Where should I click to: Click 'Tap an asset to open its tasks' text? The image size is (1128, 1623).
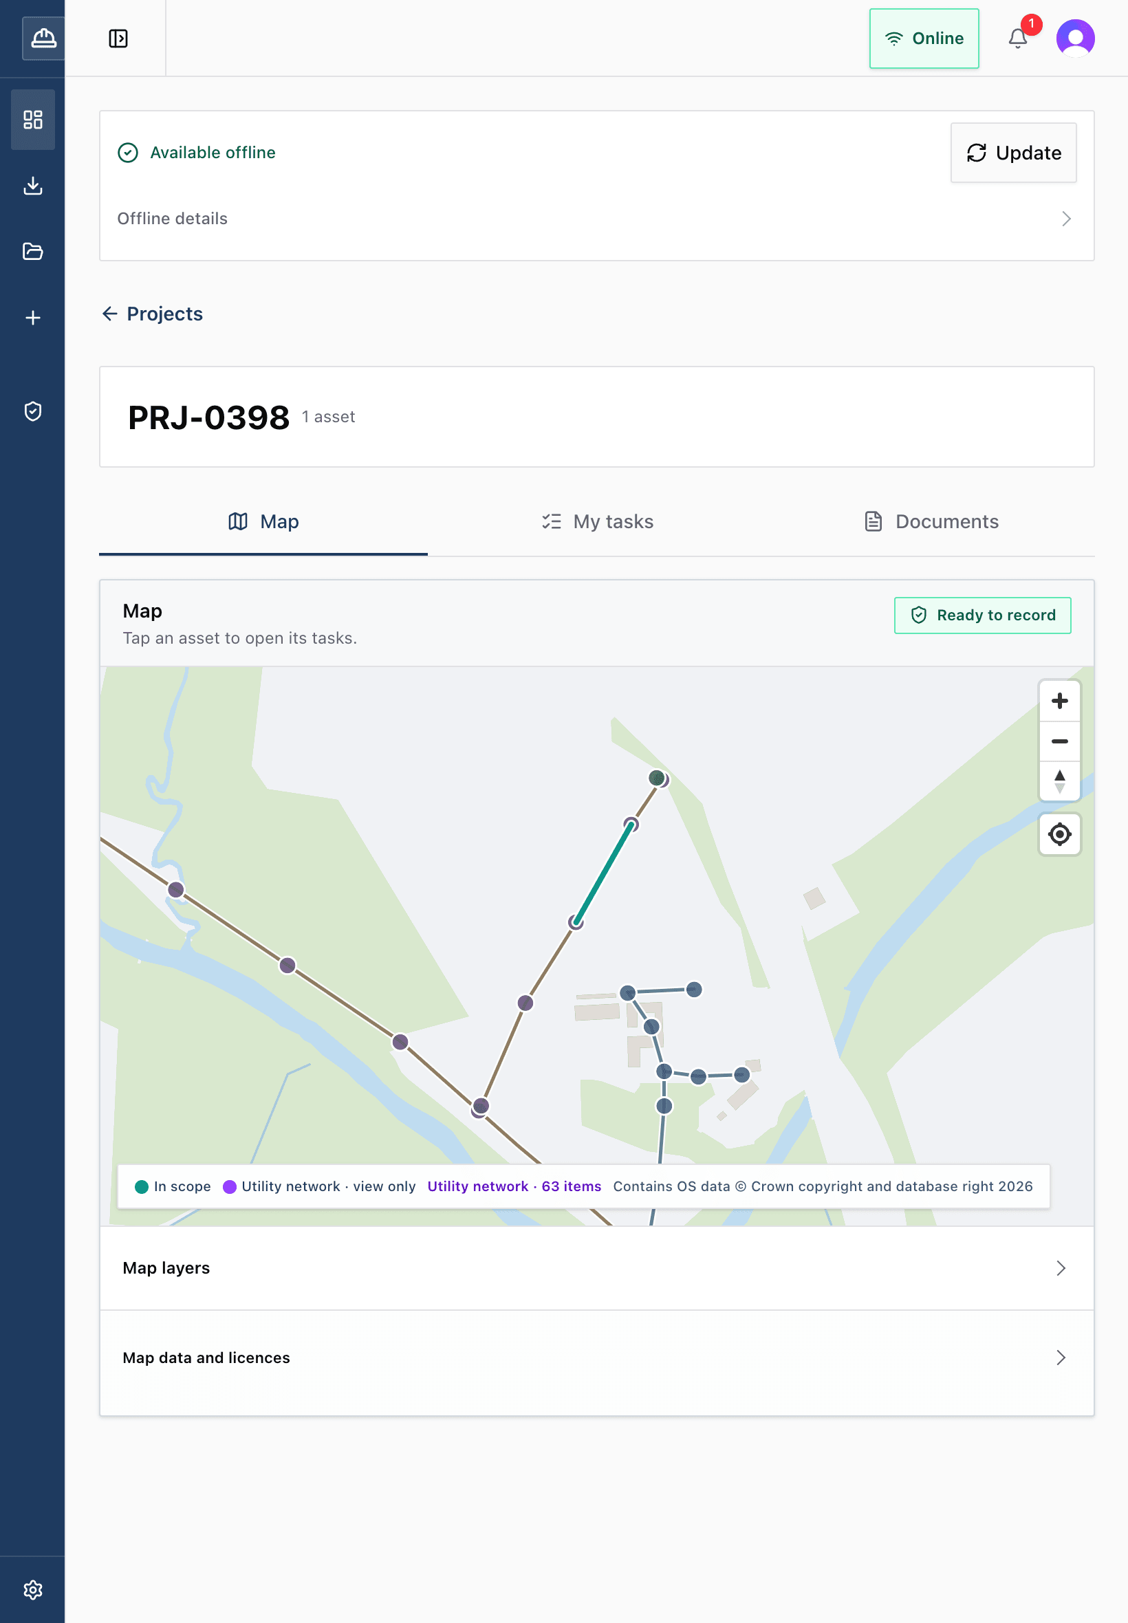click(x=239, y=638)
